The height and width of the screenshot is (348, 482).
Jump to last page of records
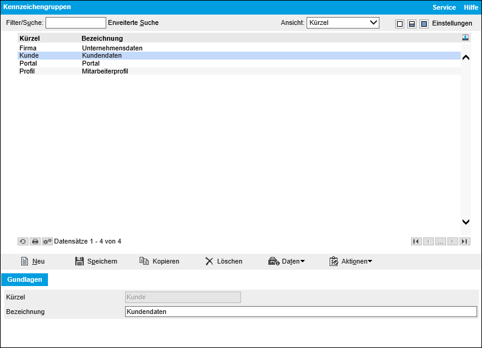(464, 241)
